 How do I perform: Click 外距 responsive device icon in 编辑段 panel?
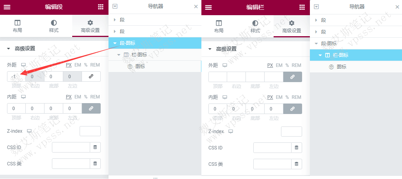pos(23,65)
